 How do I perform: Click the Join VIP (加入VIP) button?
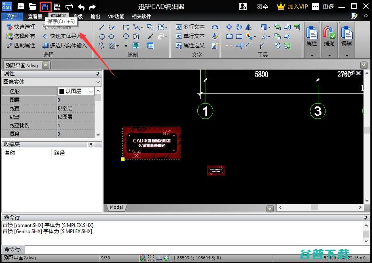point(292,6)
